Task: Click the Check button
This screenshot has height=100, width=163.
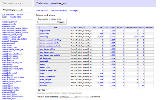Action: (57, 93)
